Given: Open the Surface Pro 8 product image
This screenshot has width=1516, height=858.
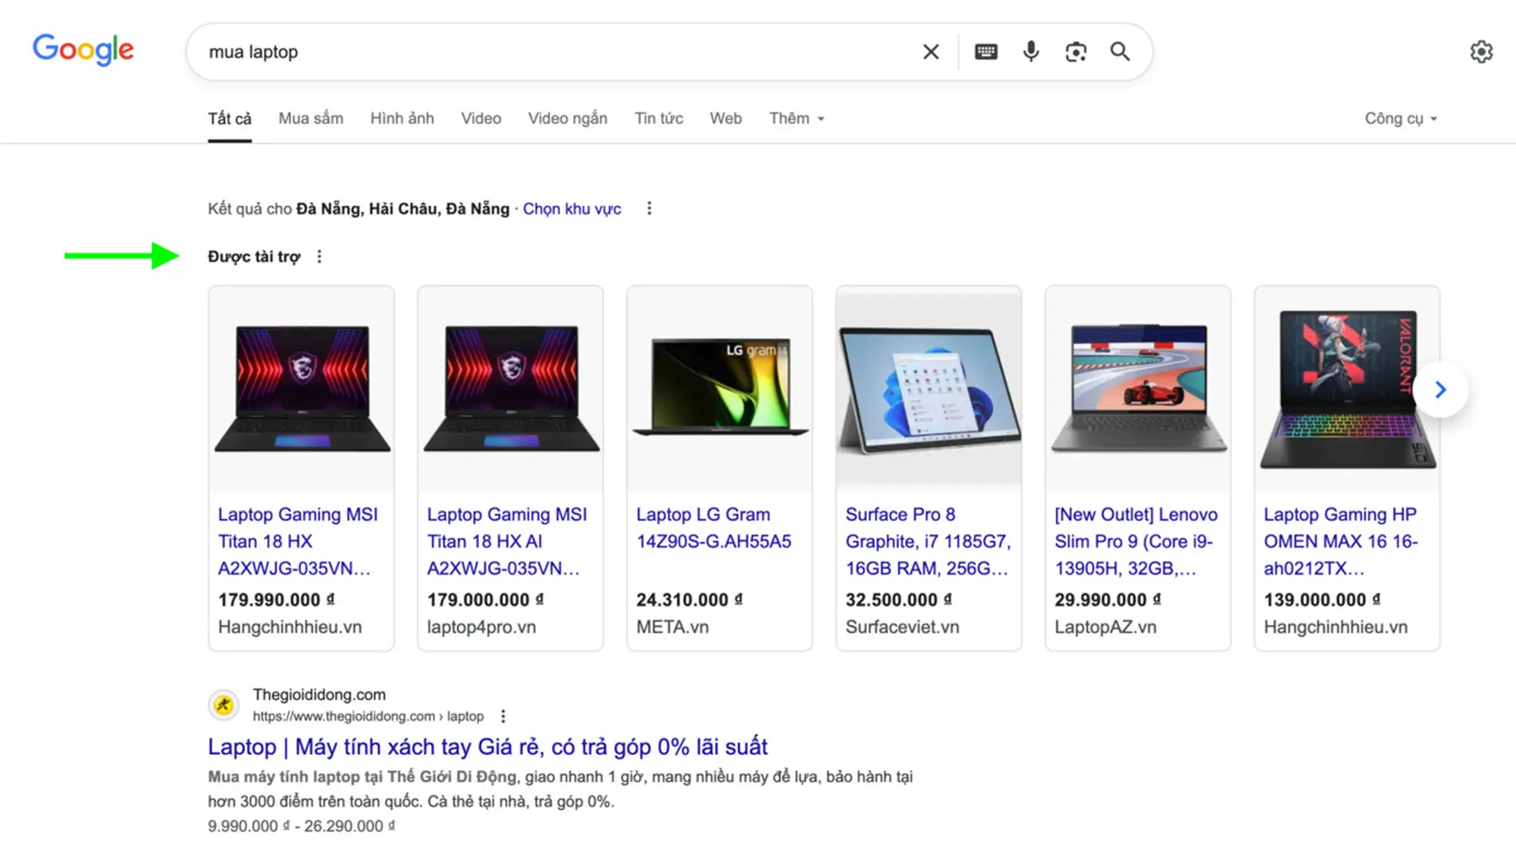Looking at the screenshot, I should [x=929, y=389].
